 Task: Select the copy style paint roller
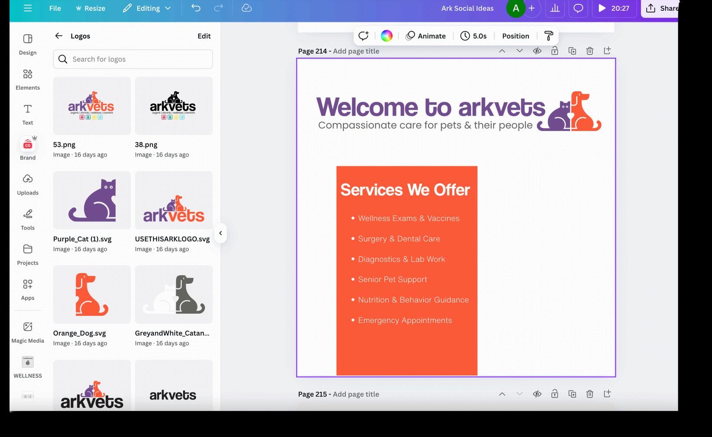click(x=549, y=36)
